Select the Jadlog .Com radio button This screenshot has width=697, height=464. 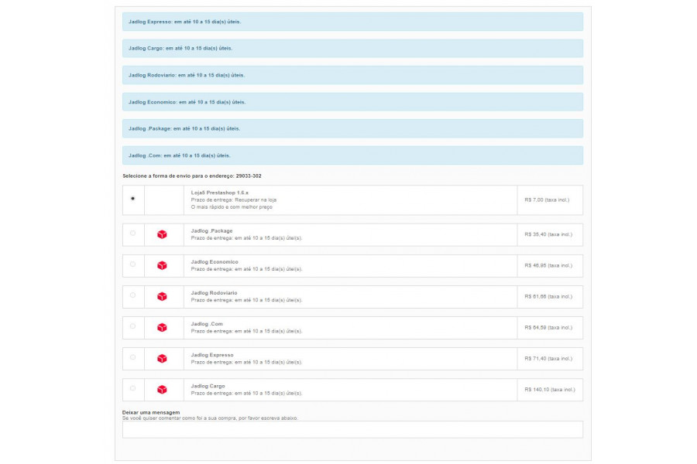click(x=132, y=326)
